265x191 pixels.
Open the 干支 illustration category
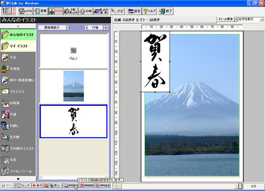(18, 57)
